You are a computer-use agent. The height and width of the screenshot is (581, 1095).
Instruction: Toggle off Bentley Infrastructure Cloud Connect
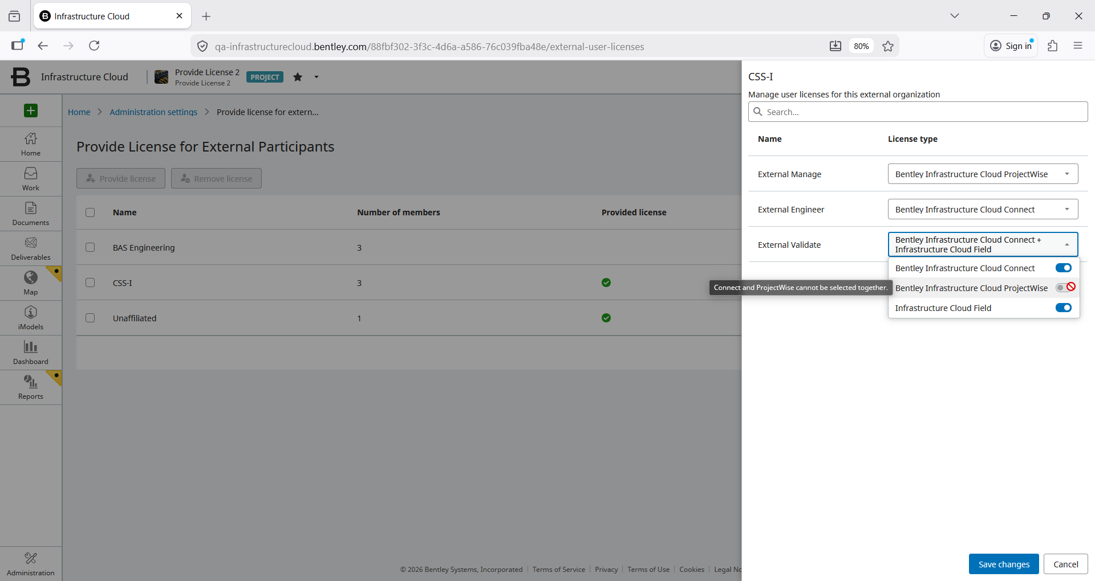pyautogui.click(x=1063, y=268)
